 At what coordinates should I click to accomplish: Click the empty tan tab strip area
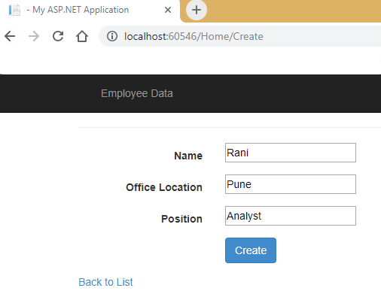pos(294,11)
